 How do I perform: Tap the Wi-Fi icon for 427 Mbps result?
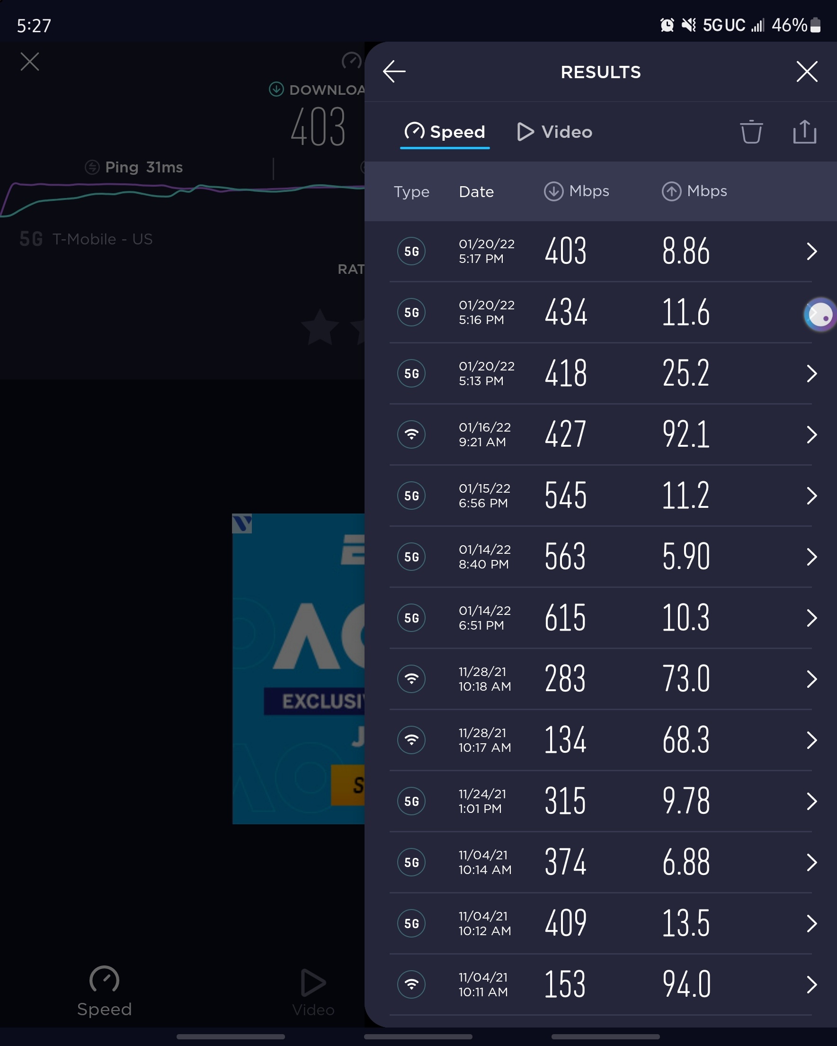pyautogui.click(x=411, y=435)
